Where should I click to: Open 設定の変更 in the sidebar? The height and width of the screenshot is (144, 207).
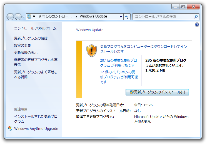[23, 45]
